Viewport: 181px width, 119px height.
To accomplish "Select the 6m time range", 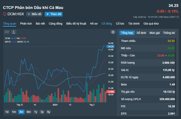I will pyautogui.click(x=29, y=112).
